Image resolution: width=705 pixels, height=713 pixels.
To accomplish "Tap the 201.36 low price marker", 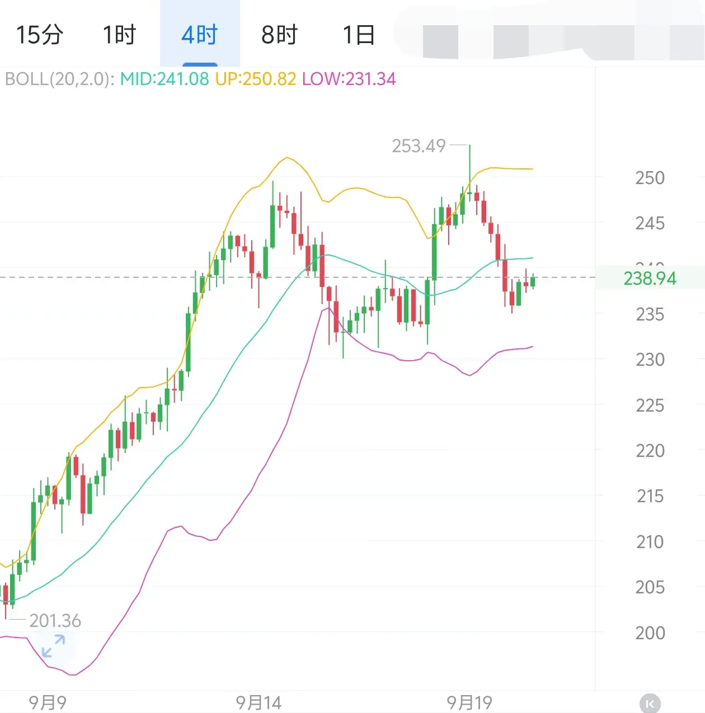I will 55,621.
